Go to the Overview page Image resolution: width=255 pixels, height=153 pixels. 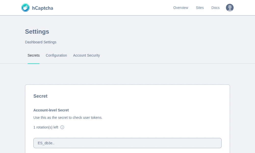(181, 8)
